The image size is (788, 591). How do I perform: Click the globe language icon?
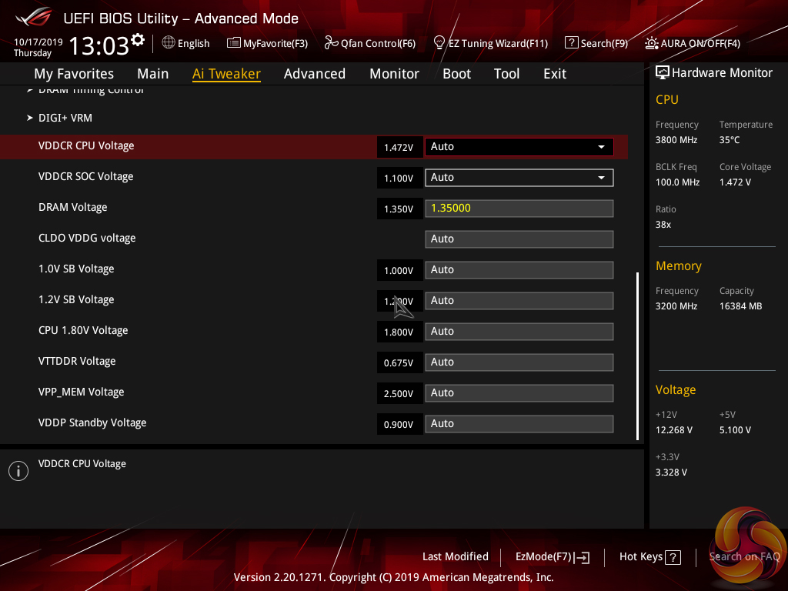pyautogui.click(x=169, y=43)
